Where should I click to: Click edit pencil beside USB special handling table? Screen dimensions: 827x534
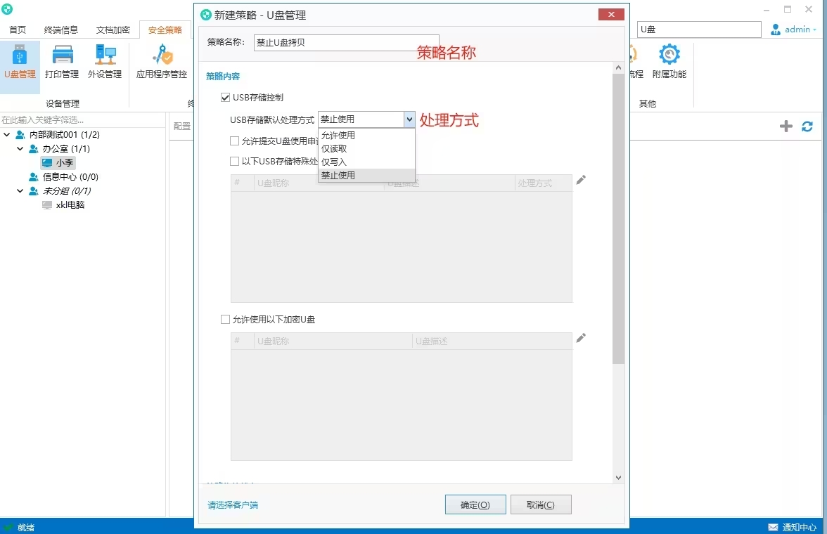click(x=581, y=181)
